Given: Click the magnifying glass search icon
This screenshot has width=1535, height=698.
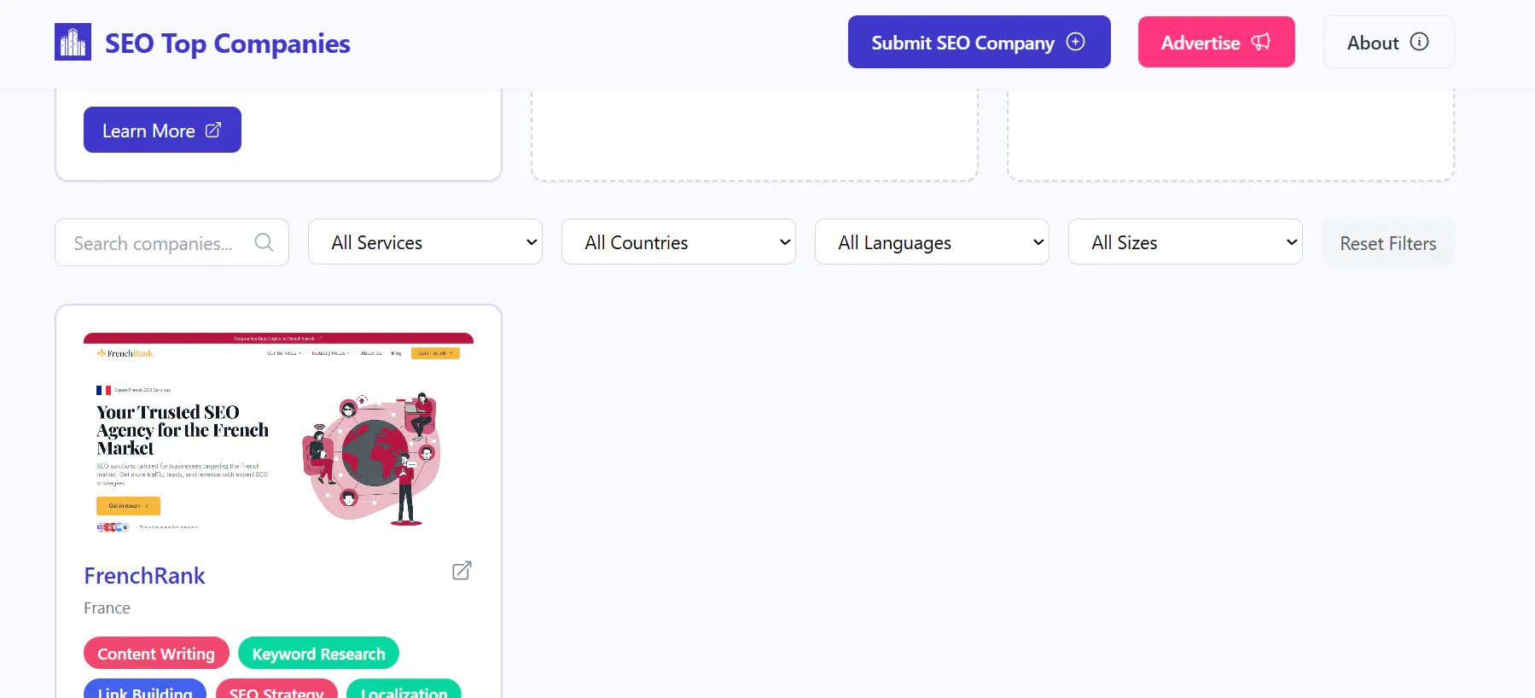Looking at the screenshot, I should coord(265,242).
